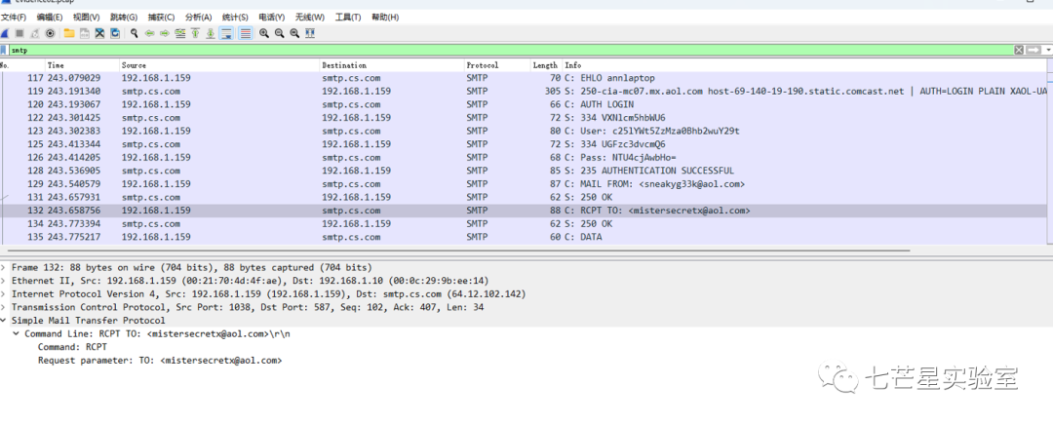Click the smtp display filter field
The width and height of the screenshot is (1053, 424).
[510, 50]
